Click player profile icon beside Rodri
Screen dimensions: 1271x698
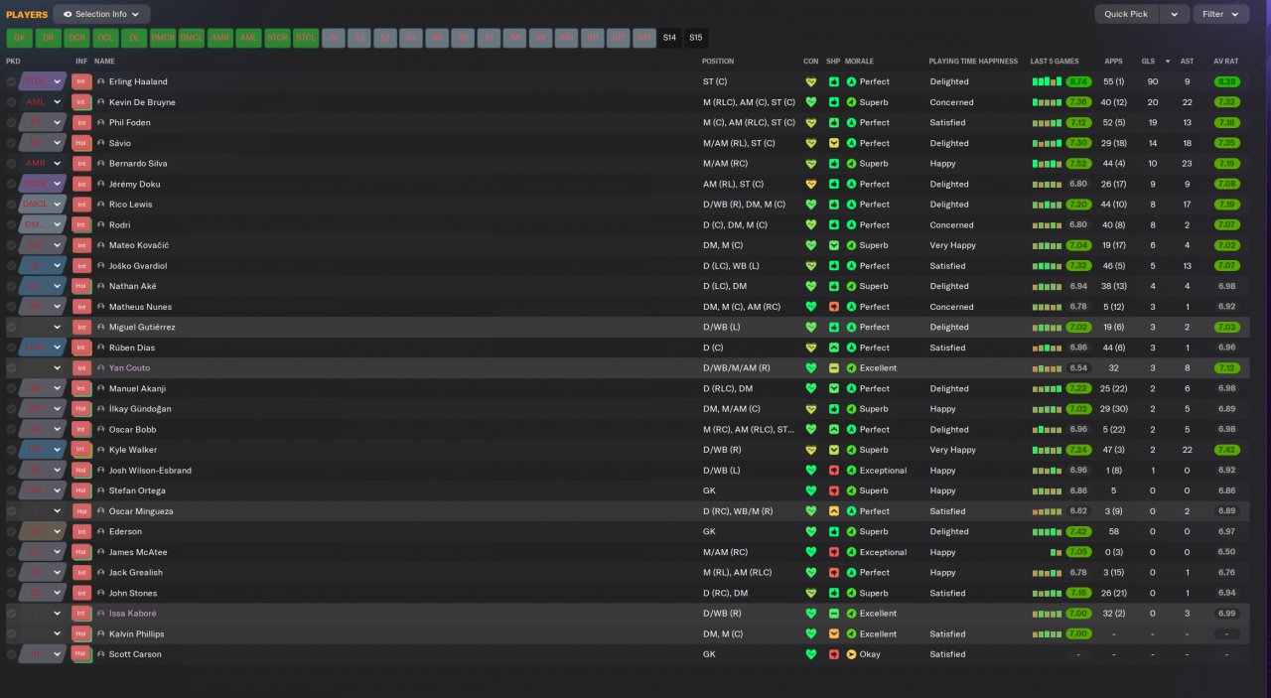pos(101,225)
